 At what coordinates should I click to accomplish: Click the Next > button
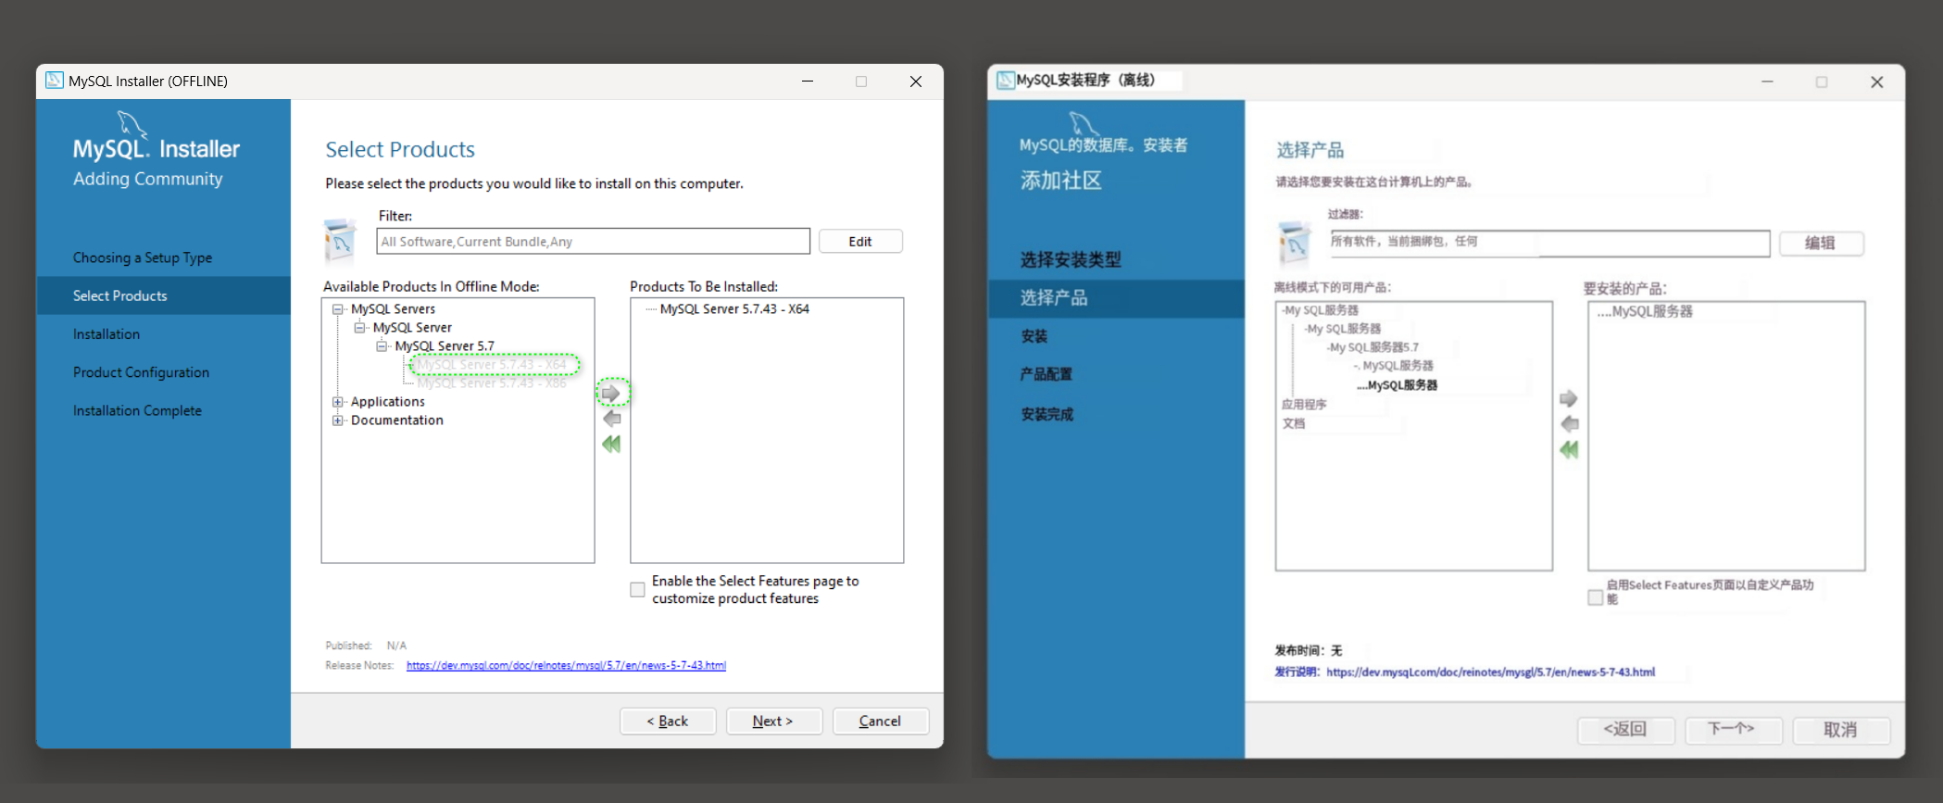[x=774, y=721]
